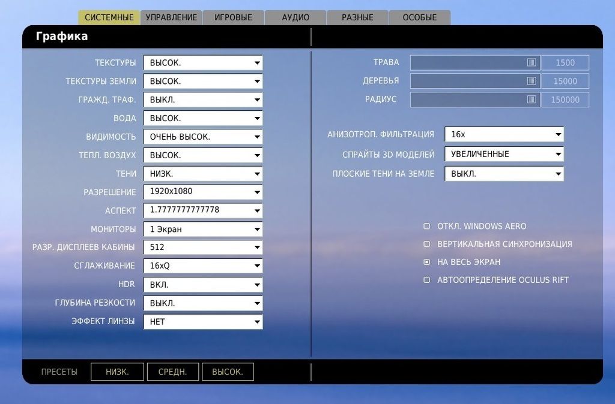Open the АУДИО settings tab
The height and width of the screenshot is (404, 615).
click(x=295, y=17)
